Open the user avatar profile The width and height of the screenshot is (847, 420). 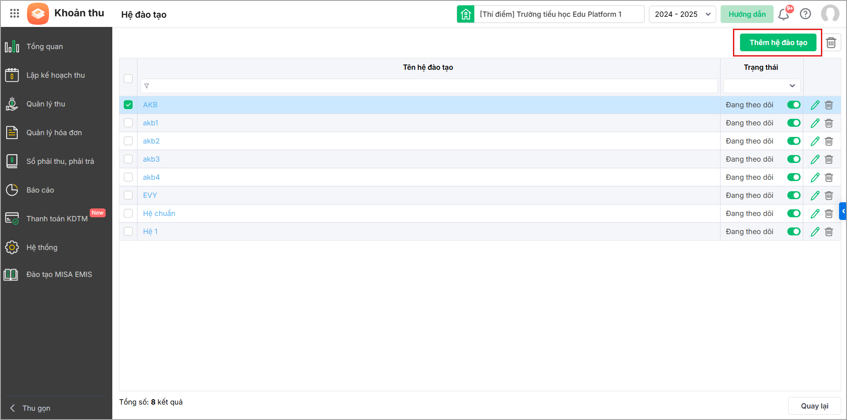pyautogui.click(x=830, y=14)
